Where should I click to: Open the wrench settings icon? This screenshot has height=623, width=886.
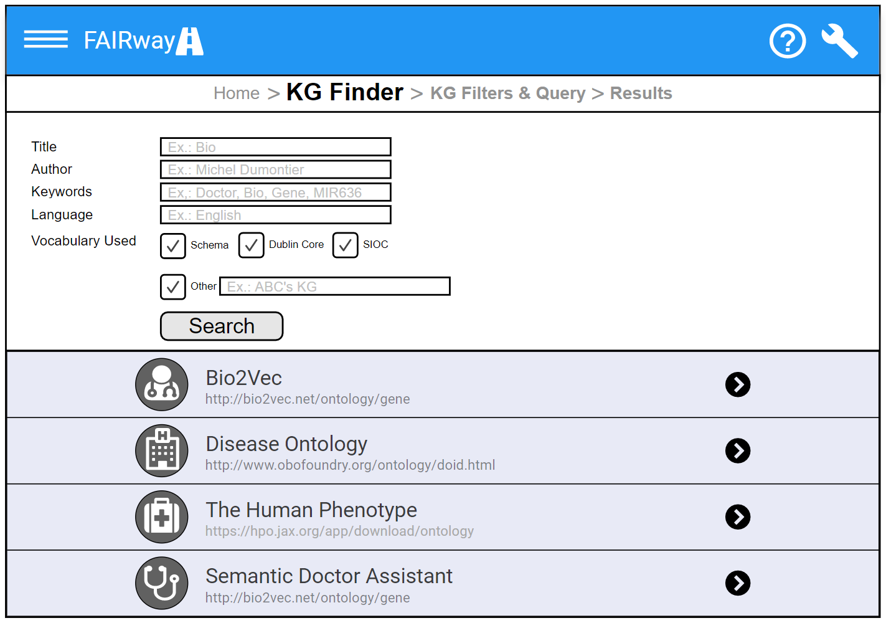pos(839,41)
